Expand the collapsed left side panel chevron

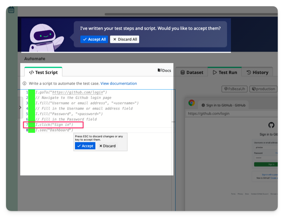[x=20, y=107]
